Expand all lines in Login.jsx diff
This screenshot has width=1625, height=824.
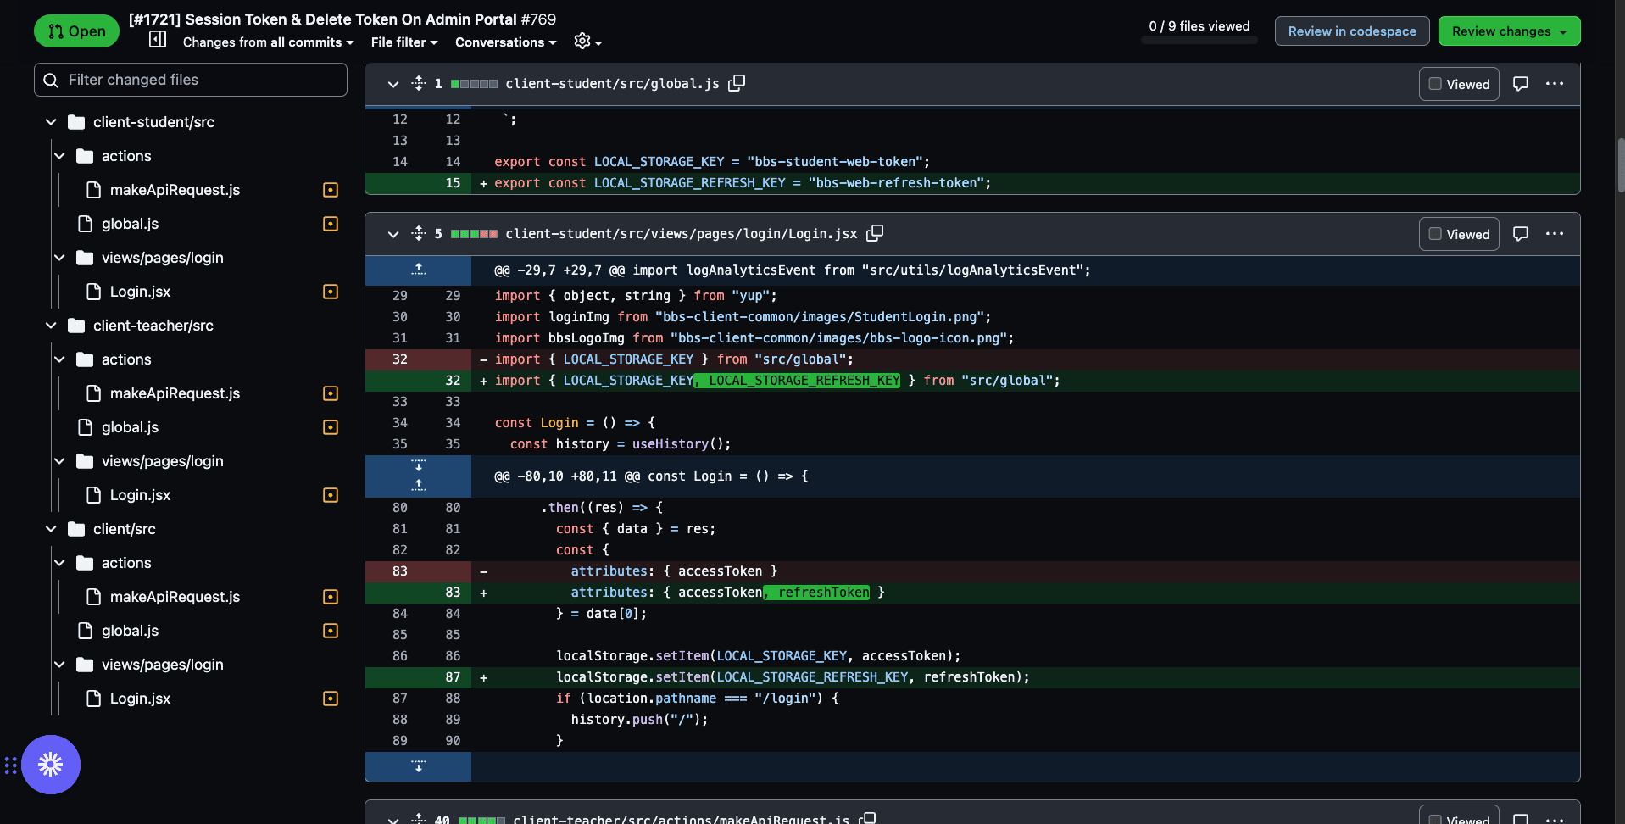[419, 233]
